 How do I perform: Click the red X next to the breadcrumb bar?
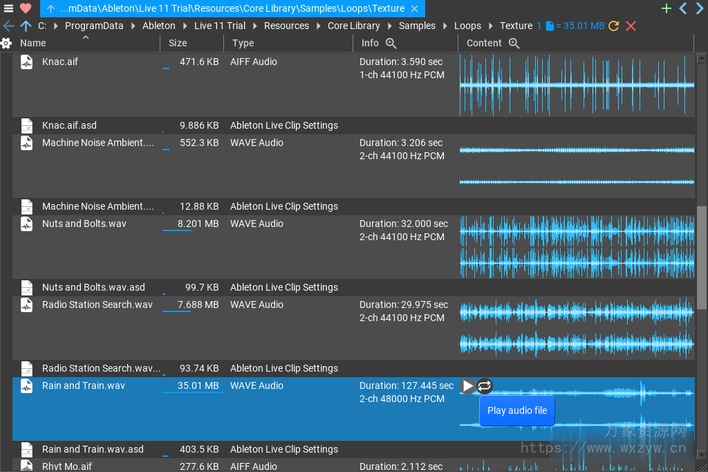(x=631, y=26)
